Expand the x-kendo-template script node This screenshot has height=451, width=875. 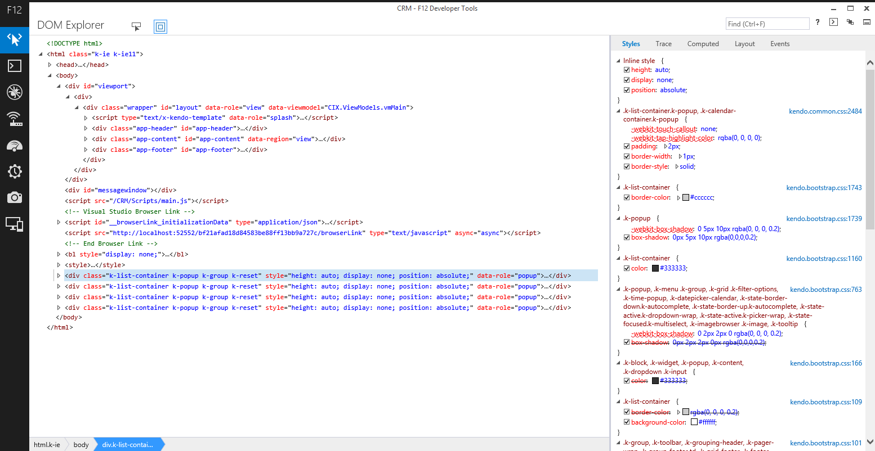[86, 118]
